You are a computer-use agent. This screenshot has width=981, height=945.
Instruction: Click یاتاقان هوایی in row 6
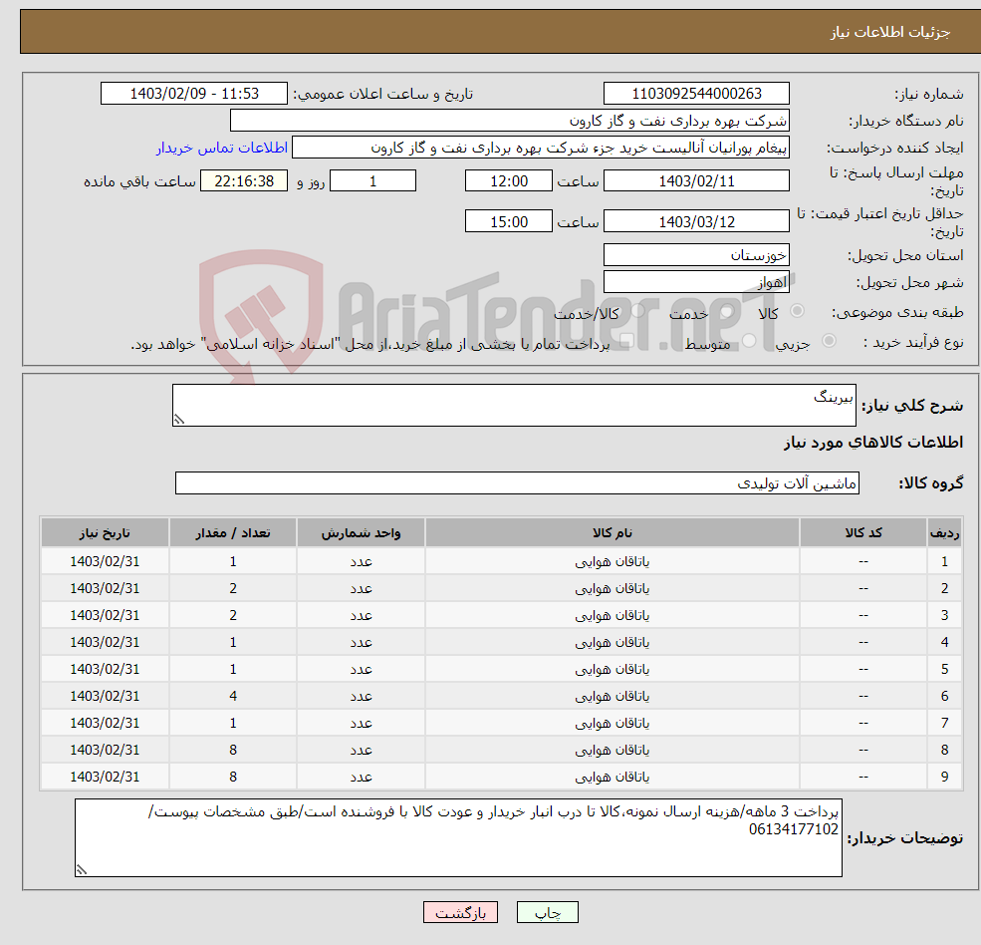612,697
